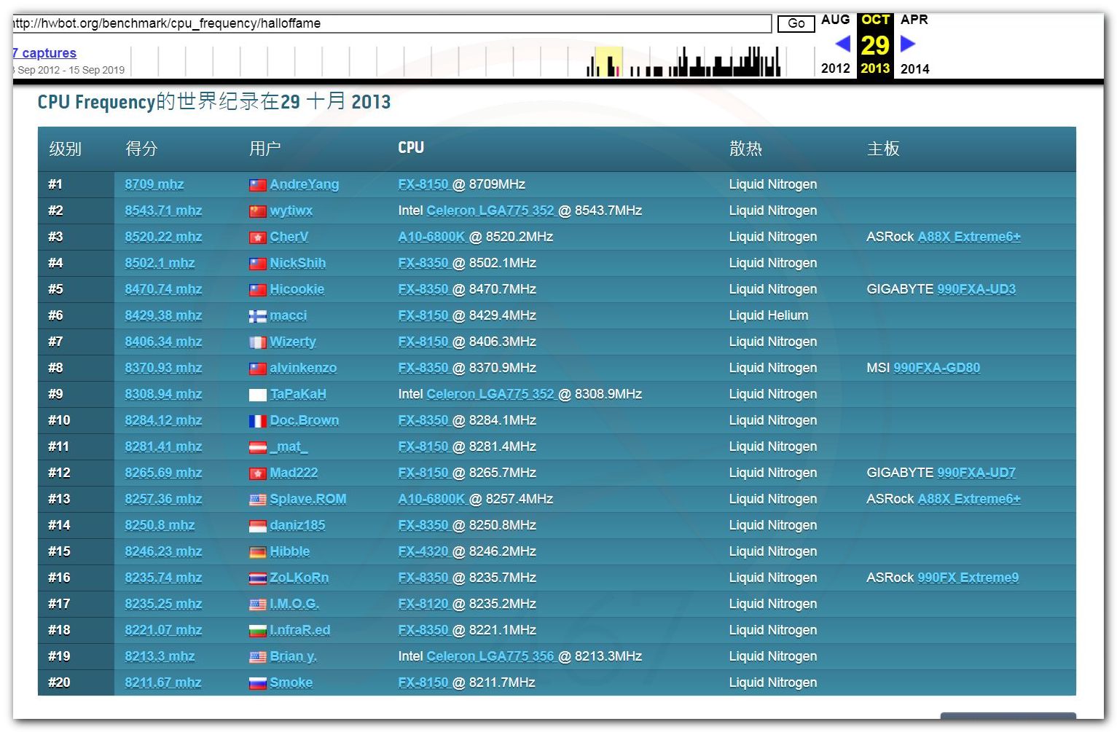This screenshot has width=1117, height=732.
Task: Focus the archive URL address field
Action: pos(391,23)
